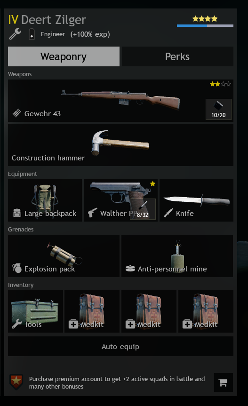Image resolution: width=248 pixels, height=406 pixels.
Task: Select the Tools inventory slot
Action: (35, 311)
